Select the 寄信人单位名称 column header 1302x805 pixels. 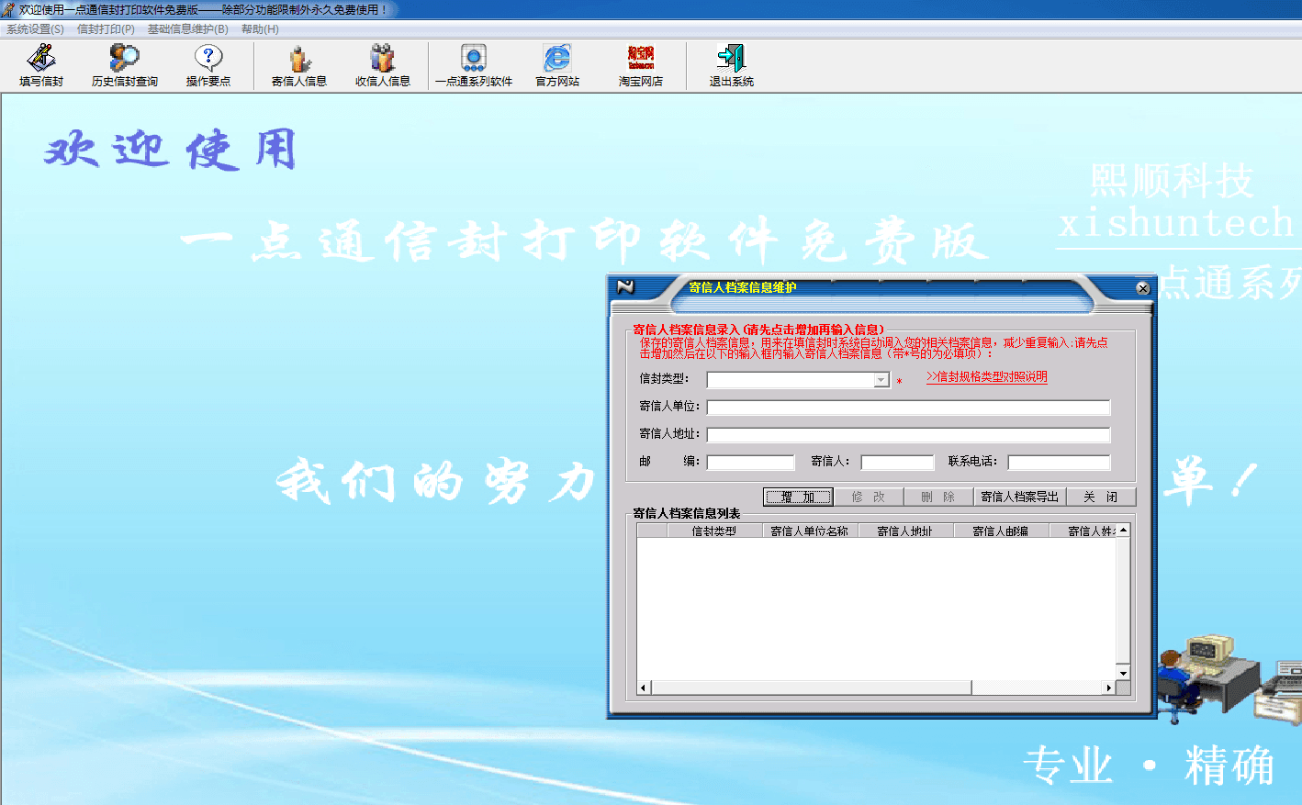810,531
